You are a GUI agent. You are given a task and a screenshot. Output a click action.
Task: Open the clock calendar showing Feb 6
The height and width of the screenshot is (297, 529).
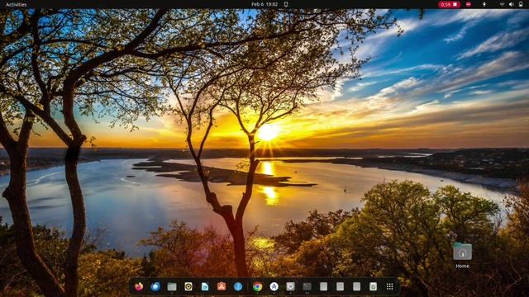coord(264,4)
